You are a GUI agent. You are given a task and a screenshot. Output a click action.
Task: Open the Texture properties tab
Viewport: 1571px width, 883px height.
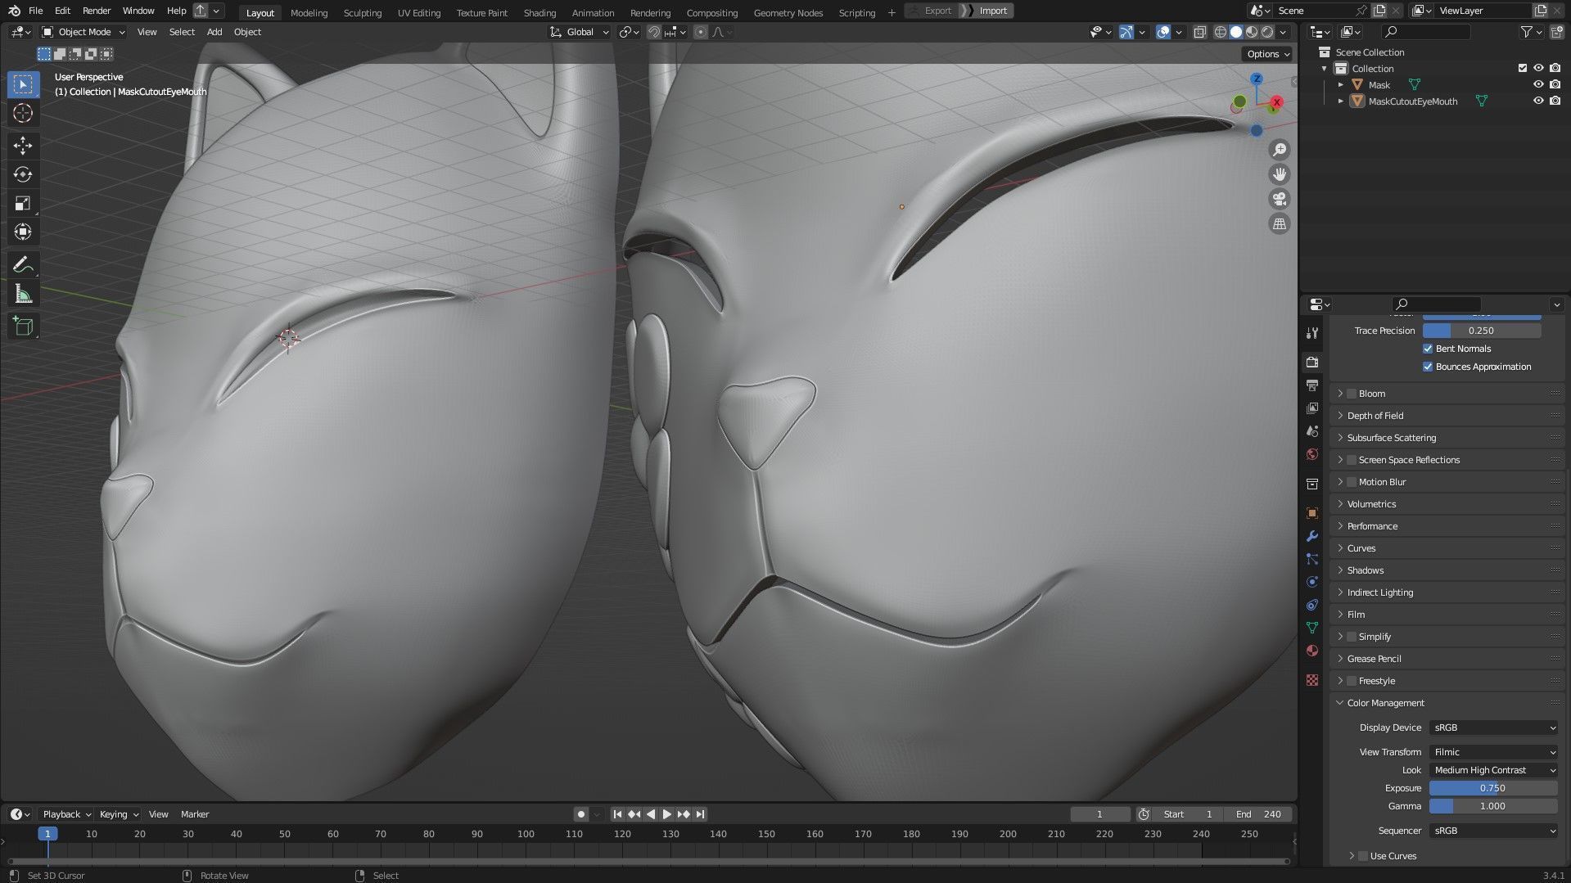(x=1312, y=680)
